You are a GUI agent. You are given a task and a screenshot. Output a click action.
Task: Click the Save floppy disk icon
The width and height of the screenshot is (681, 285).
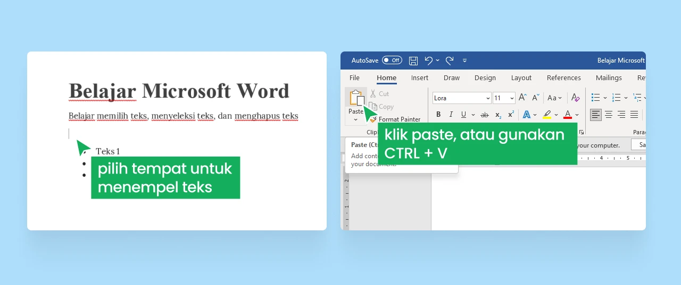point(413,61)
